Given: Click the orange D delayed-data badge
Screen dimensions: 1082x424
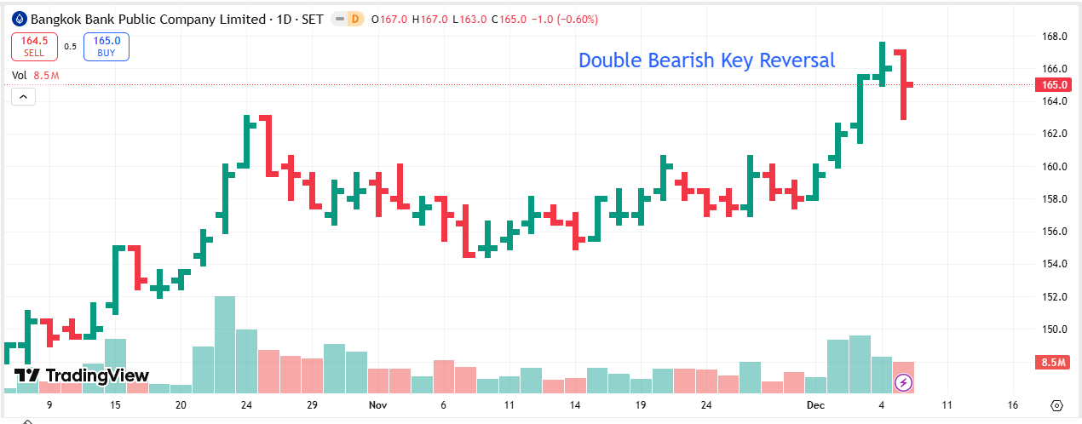Looking at the screenshot, I should [x=356, y=19].
